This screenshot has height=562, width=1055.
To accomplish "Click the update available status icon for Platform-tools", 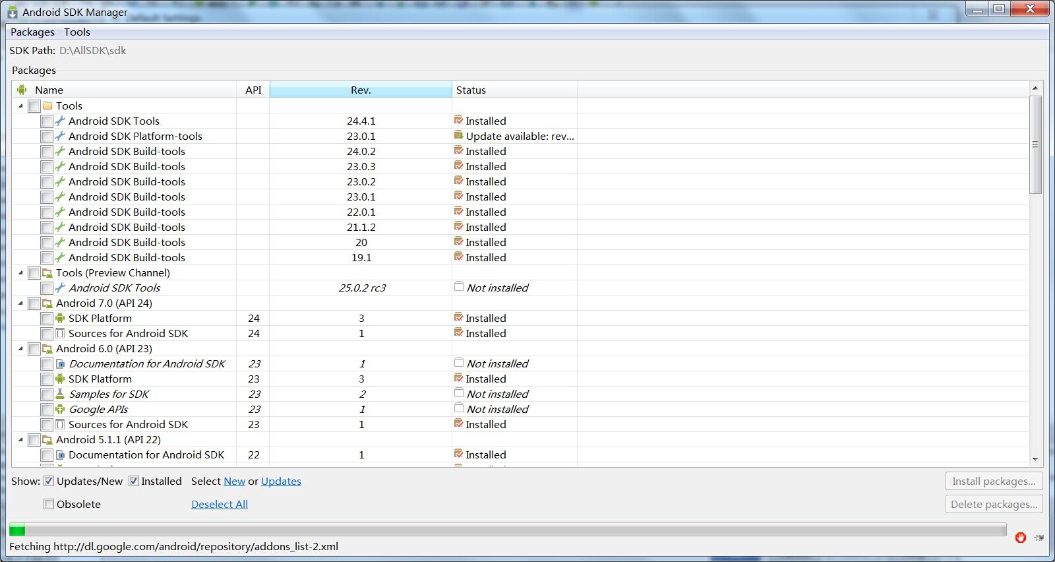I will pos(458,135).
